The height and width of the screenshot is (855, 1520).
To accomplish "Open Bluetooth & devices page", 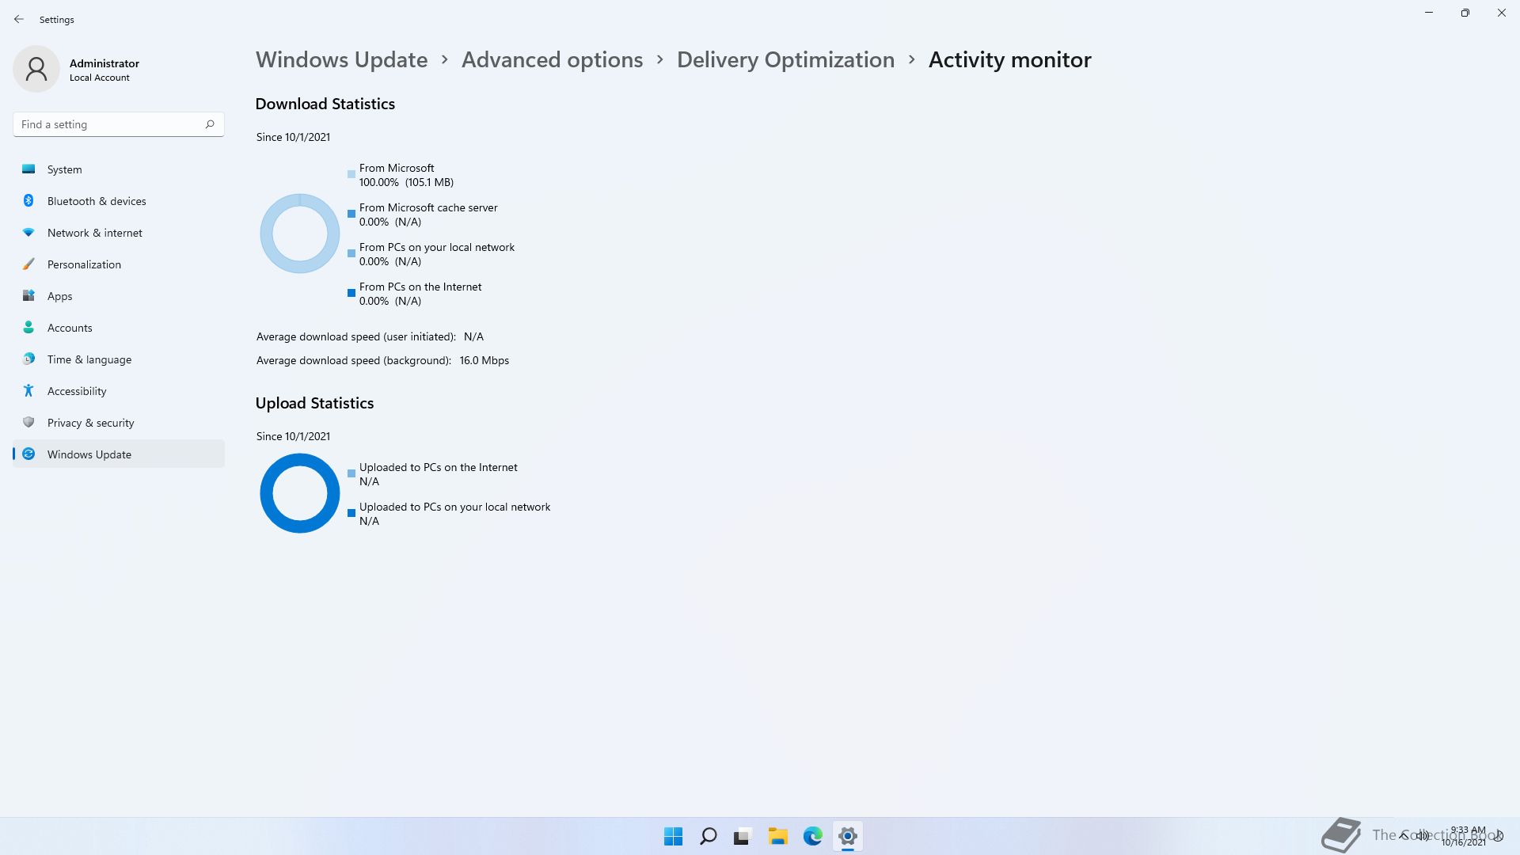I will coord(119,201).
